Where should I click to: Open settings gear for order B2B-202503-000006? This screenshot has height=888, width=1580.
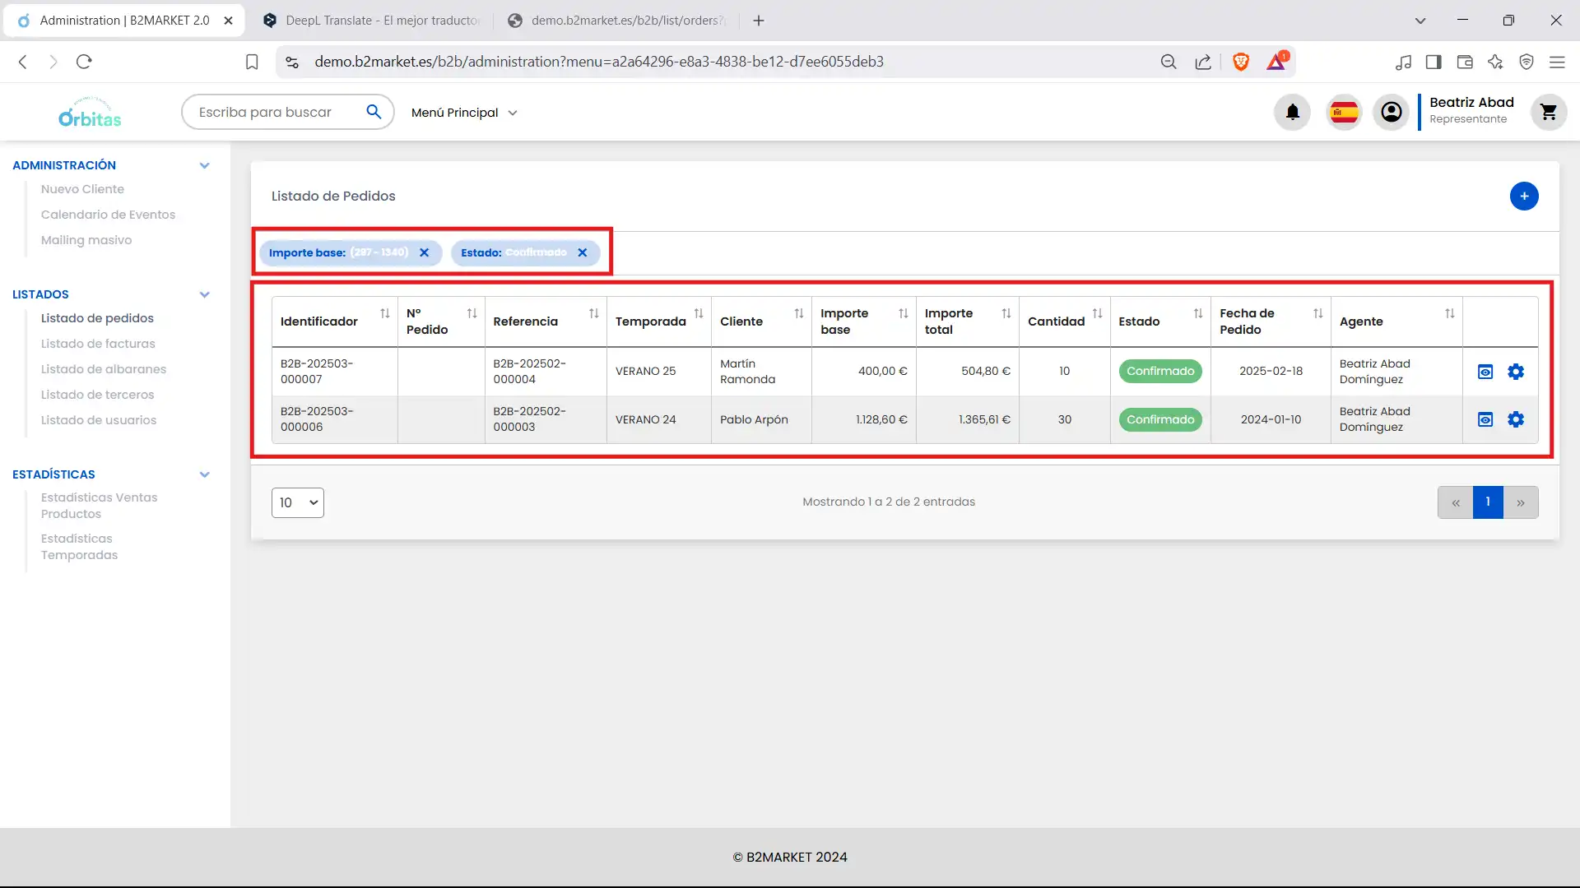[1515, 419]
